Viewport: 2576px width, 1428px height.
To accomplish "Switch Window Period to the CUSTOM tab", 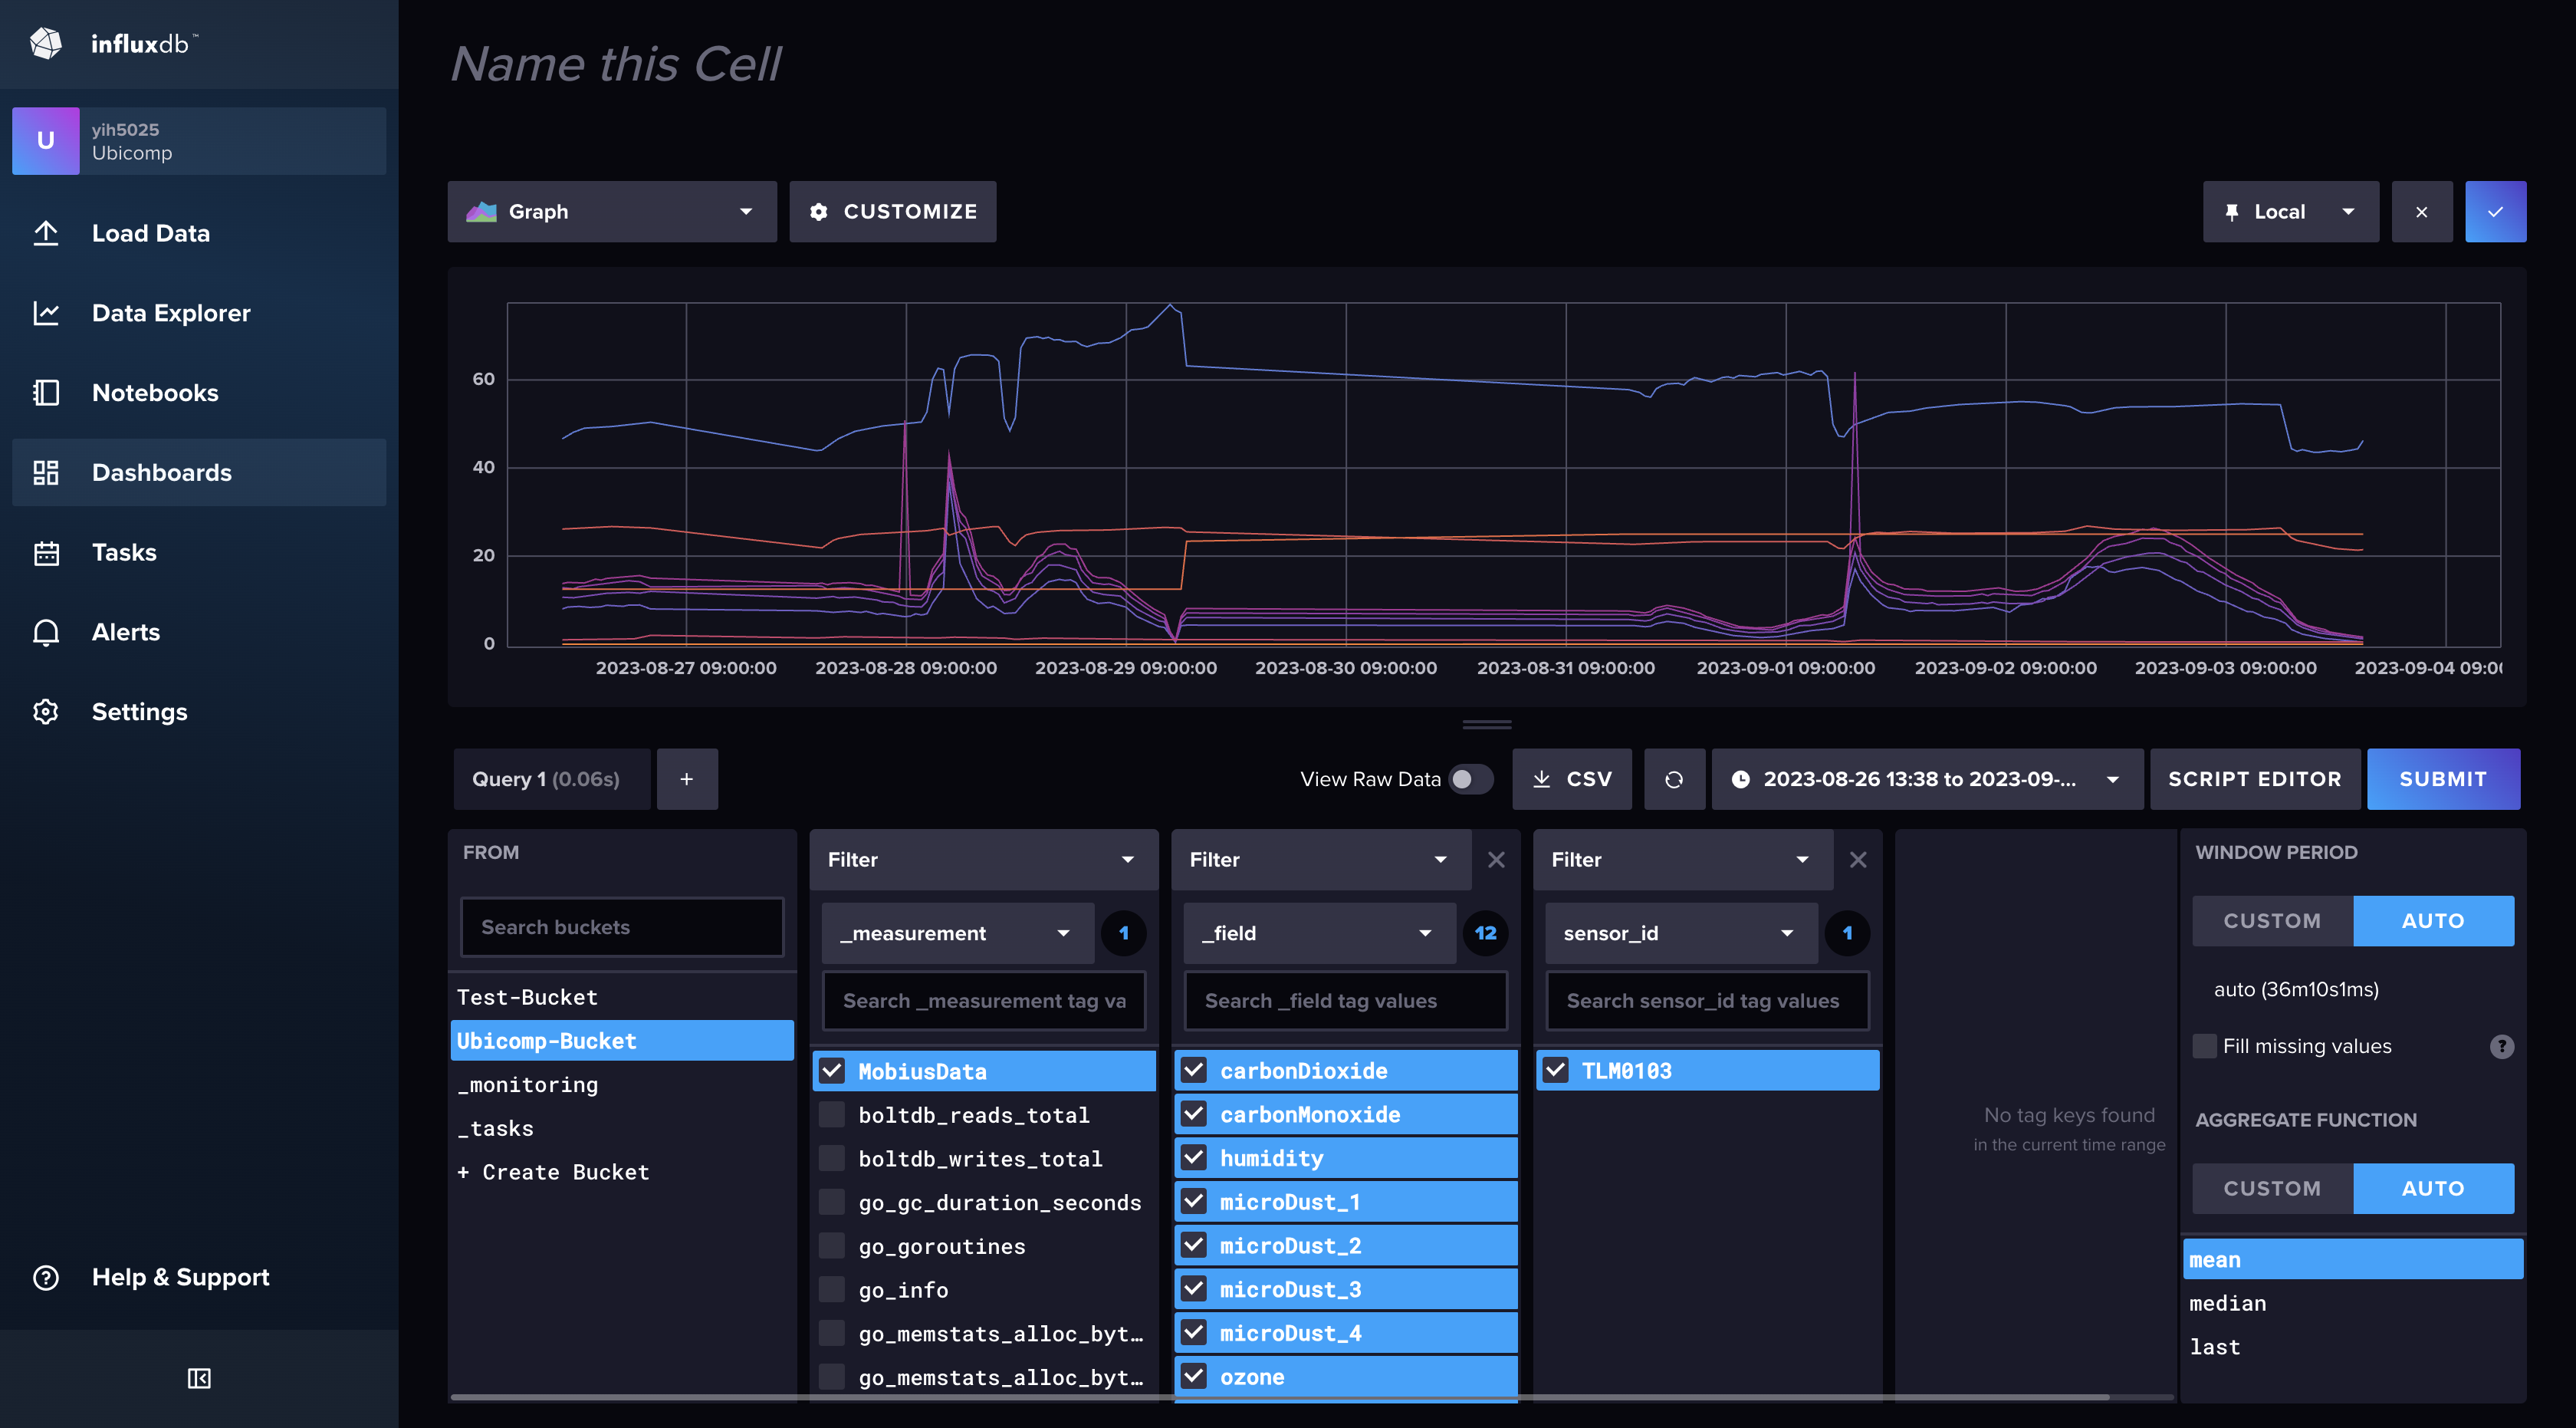I will pos(2273,920).
